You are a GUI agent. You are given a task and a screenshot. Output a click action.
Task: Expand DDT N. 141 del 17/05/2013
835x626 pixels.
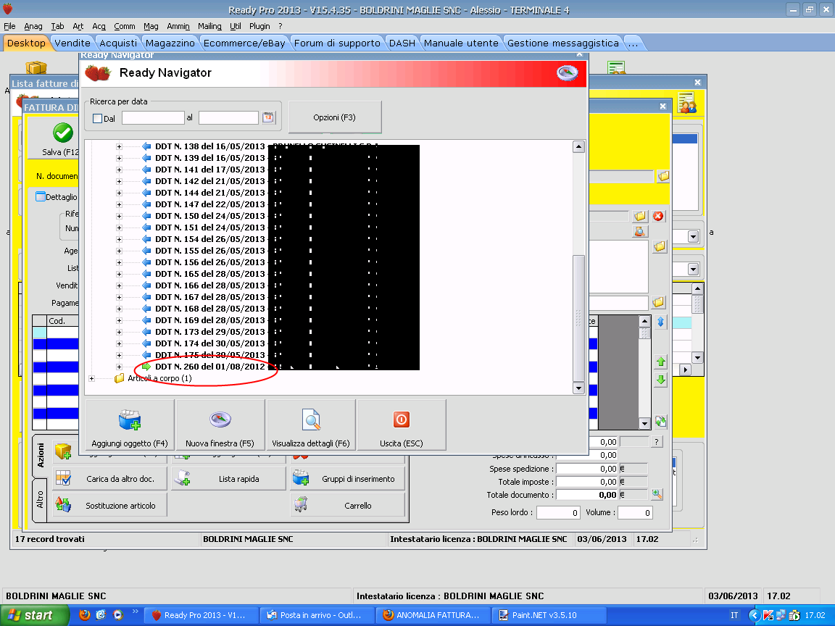(x=120, y=170)
